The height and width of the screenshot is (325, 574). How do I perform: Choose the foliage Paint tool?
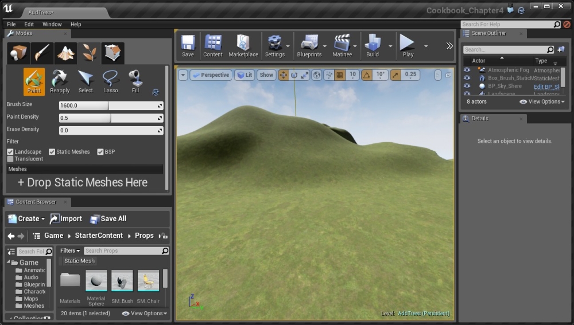(34, 82)
